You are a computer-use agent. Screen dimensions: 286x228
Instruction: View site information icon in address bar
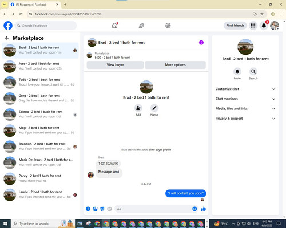tap(30, 14)
